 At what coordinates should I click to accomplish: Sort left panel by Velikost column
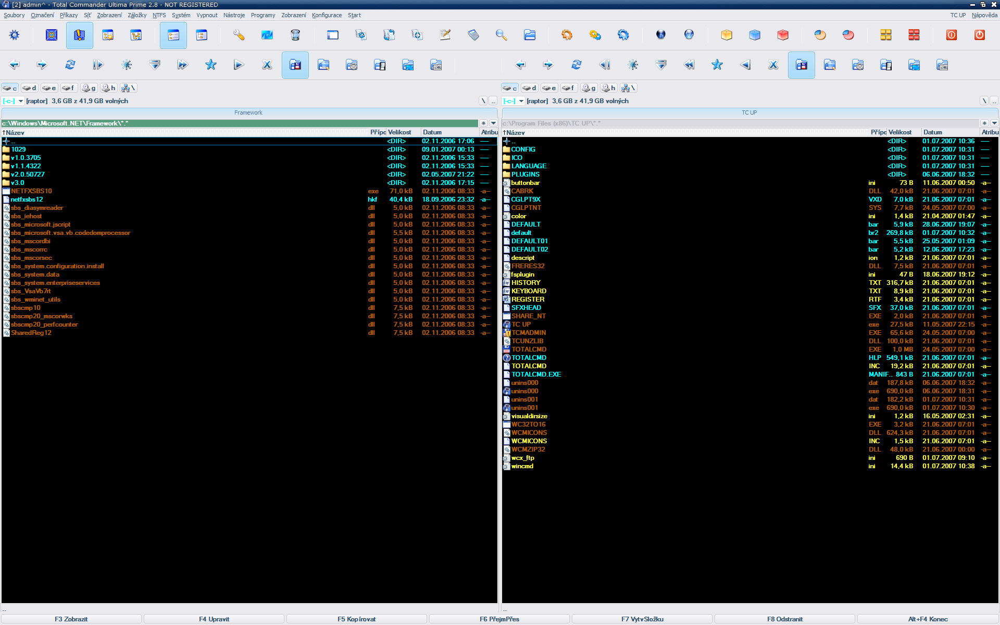[404, 132]
